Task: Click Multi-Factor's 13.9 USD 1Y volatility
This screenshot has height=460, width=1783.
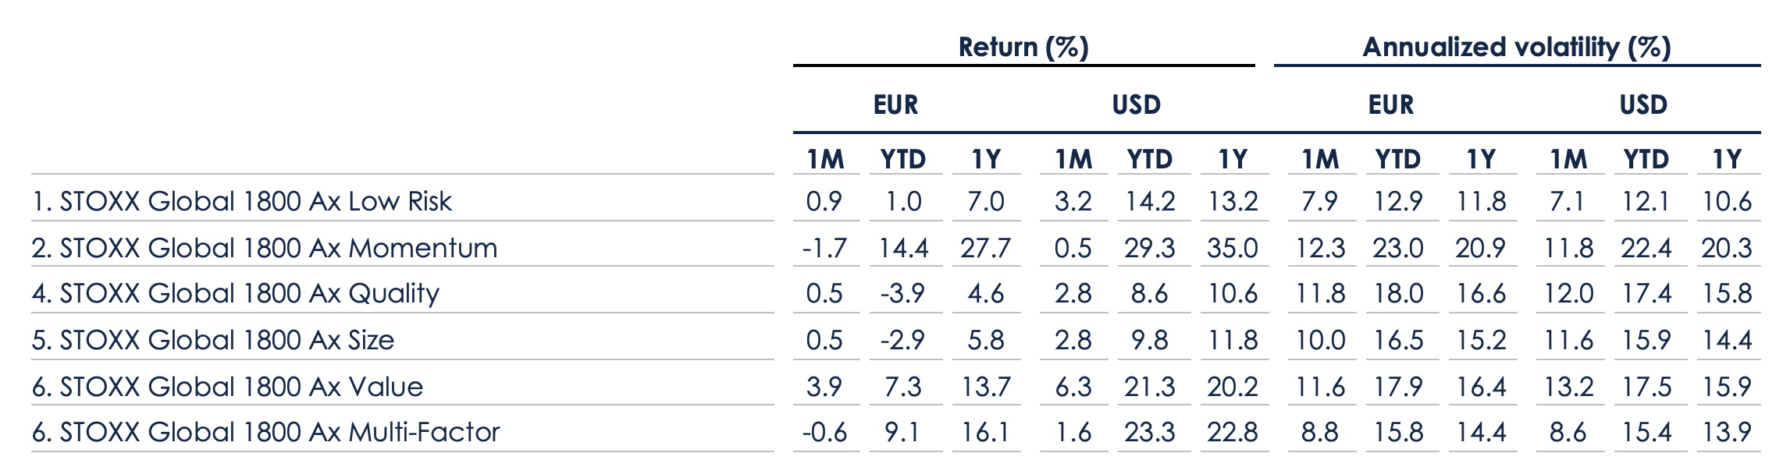Action: 1727,432
